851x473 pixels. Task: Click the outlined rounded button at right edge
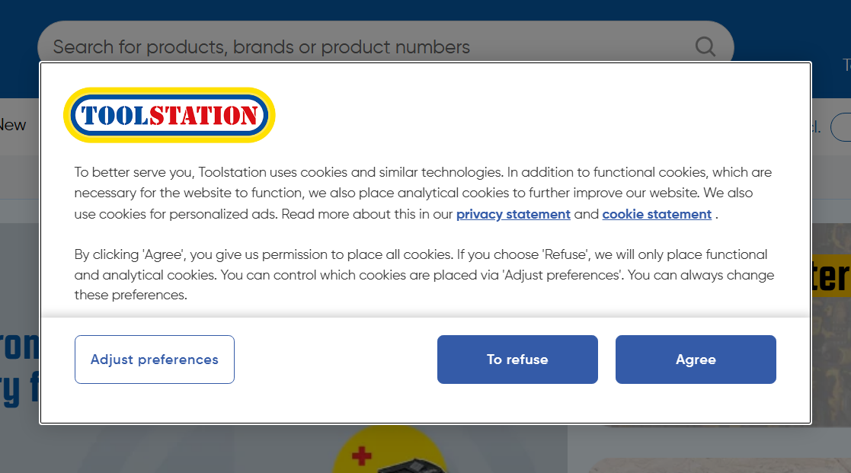[841, 127]
